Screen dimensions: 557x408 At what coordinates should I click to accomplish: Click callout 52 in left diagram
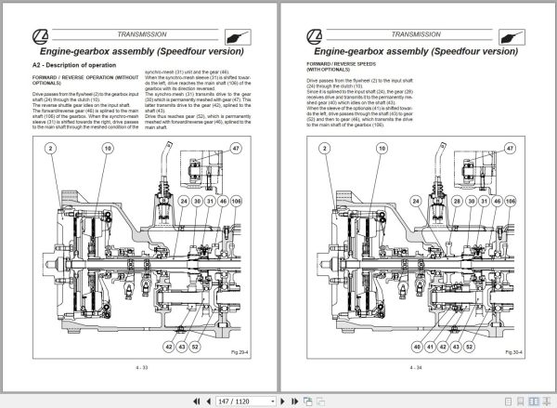point(195,347)
